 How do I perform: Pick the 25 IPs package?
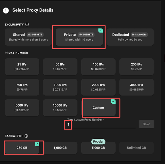tap(22, 67)
